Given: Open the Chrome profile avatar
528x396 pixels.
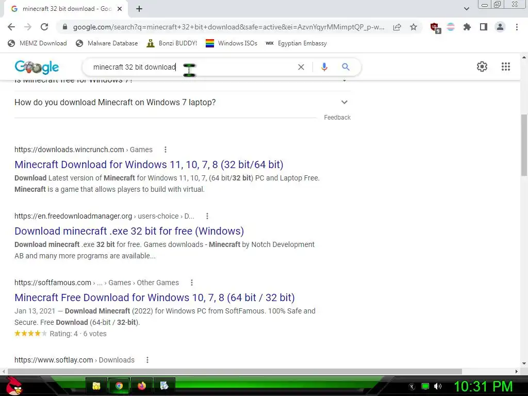Looking at the screenshot, I should click(500, 27).
